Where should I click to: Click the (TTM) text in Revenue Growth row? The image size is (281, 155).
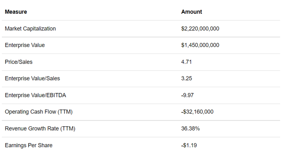67,129
